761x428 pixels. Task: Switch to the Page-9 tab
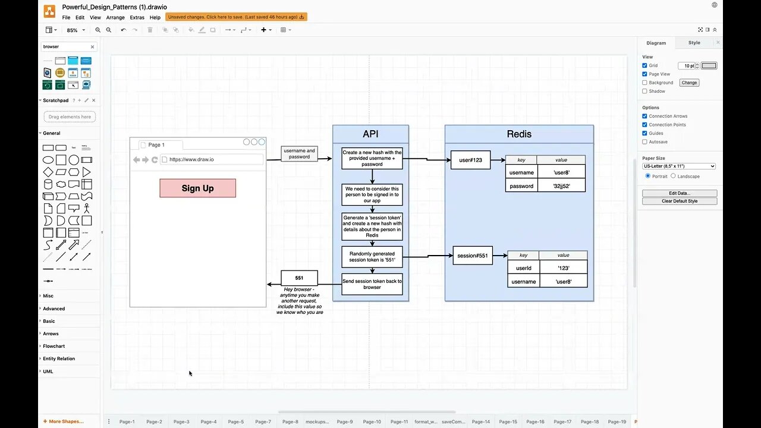click(x=345, y=421)
